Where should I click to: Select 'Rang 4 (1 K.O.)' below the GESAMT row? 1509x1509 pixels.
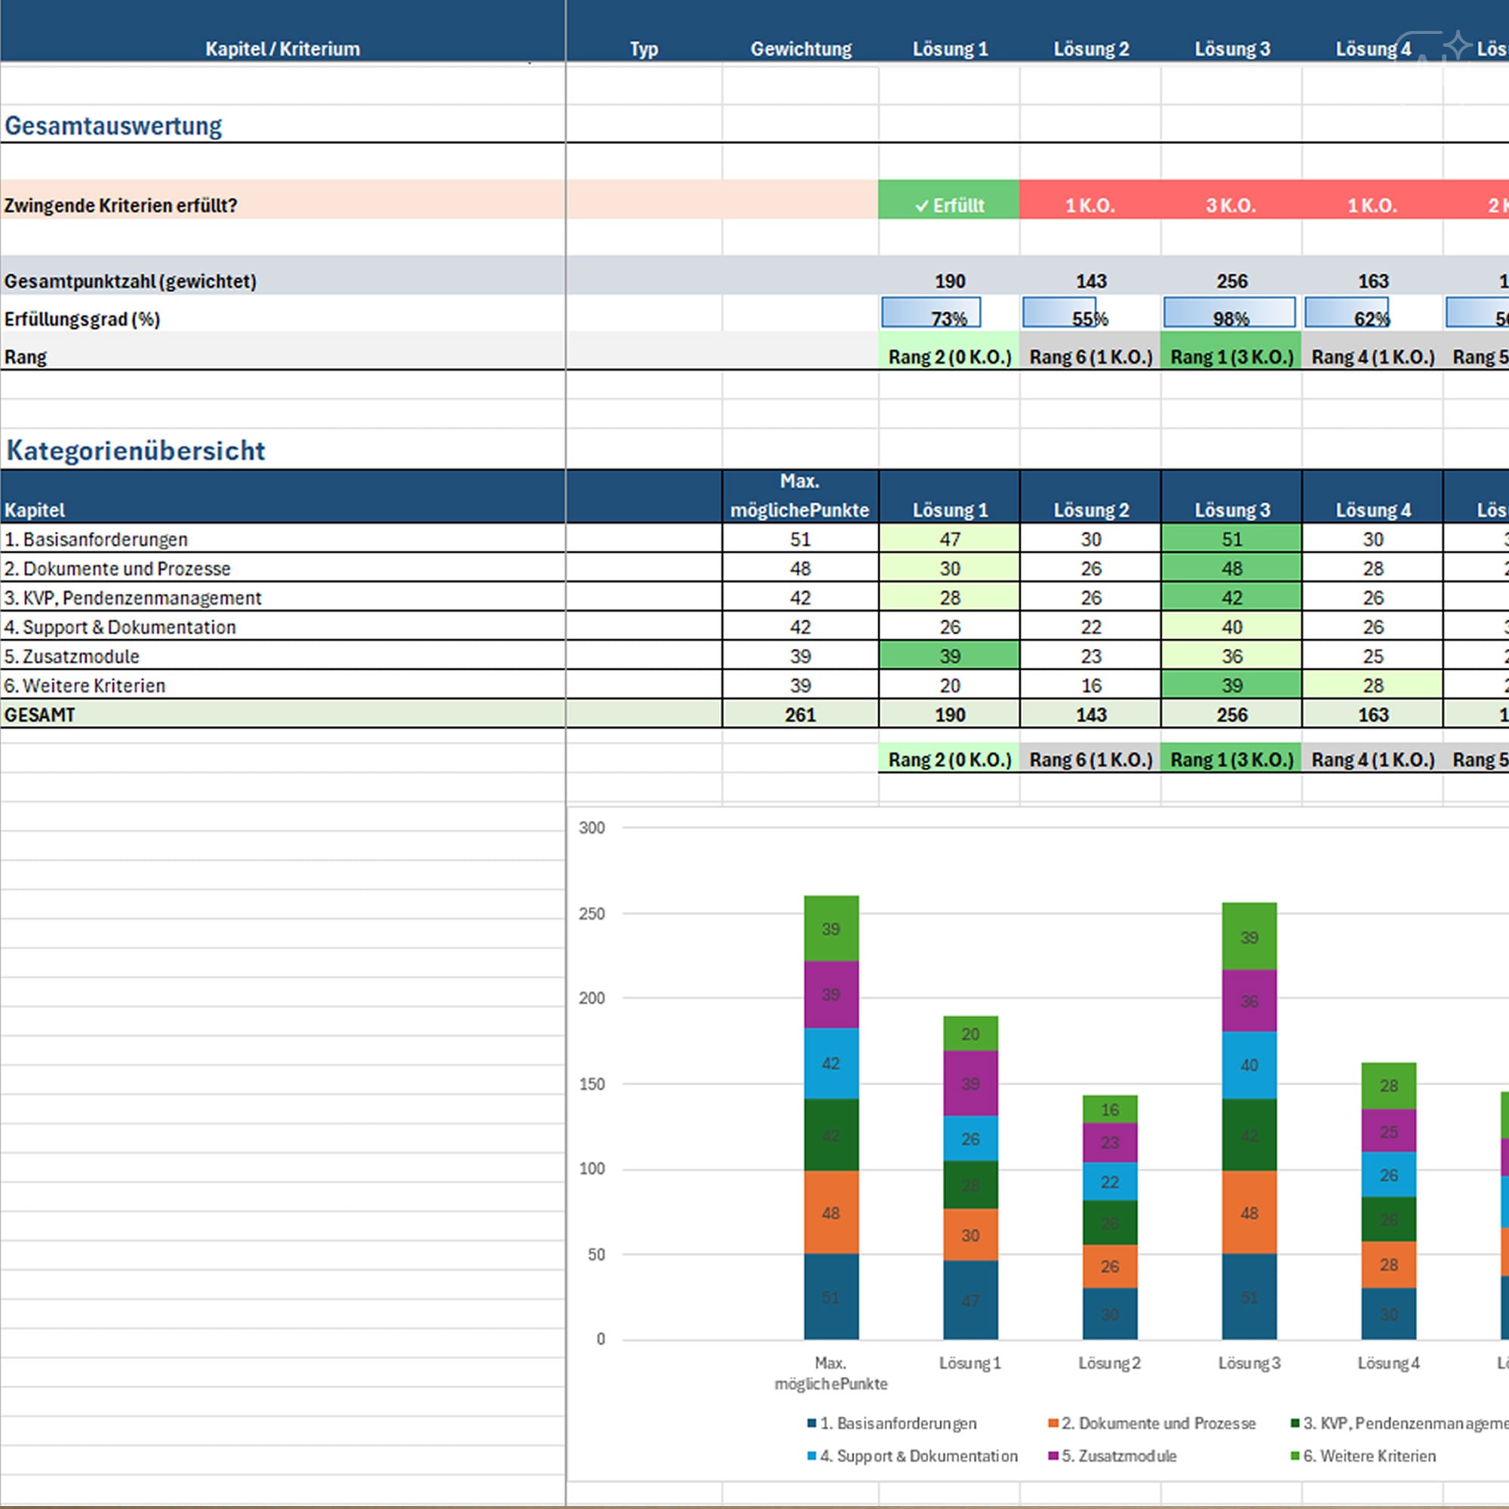[1372, 759]
